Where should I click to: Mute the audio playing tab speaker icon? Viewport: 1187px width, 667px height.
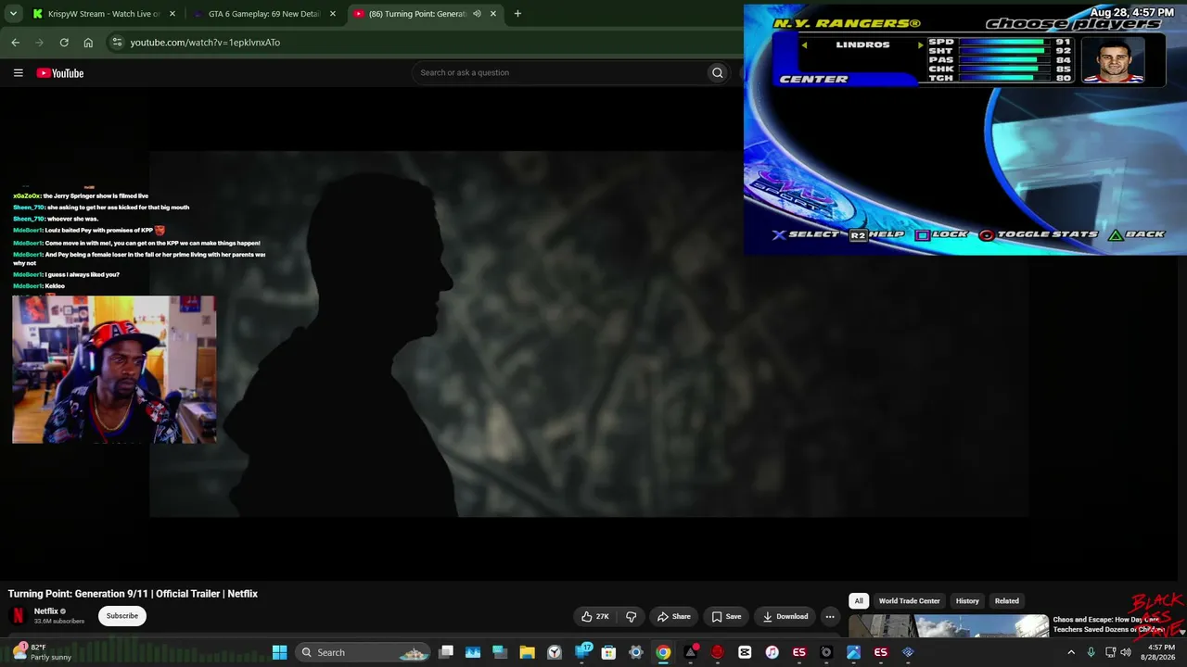(x=477, y=14)
